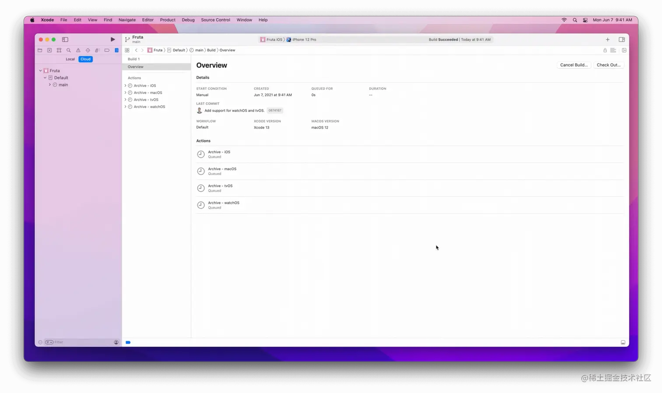Click the Build Succeeded status

pos(460,39)
